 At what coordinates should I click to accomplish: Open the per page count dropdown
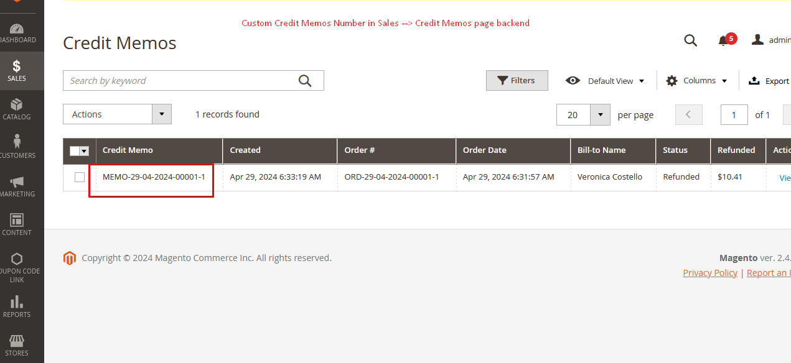600,115
